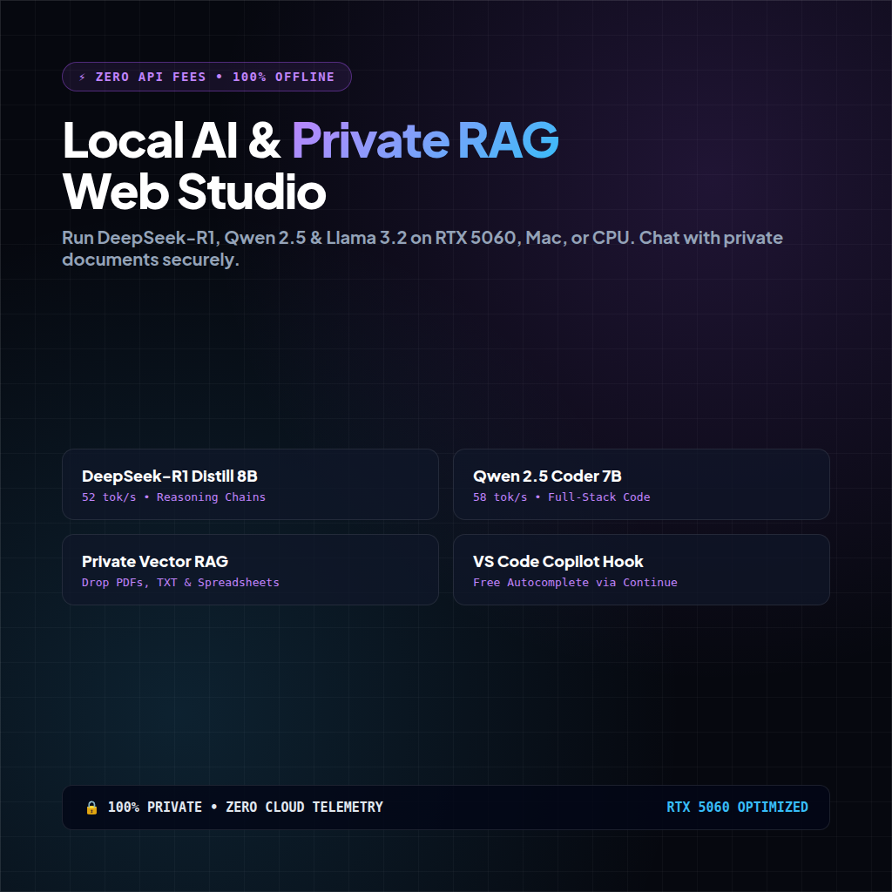The height and width of the screenshot is (892, 892).
Task: Select the Private Vector RAG card
Action: [x=250, y=570]
